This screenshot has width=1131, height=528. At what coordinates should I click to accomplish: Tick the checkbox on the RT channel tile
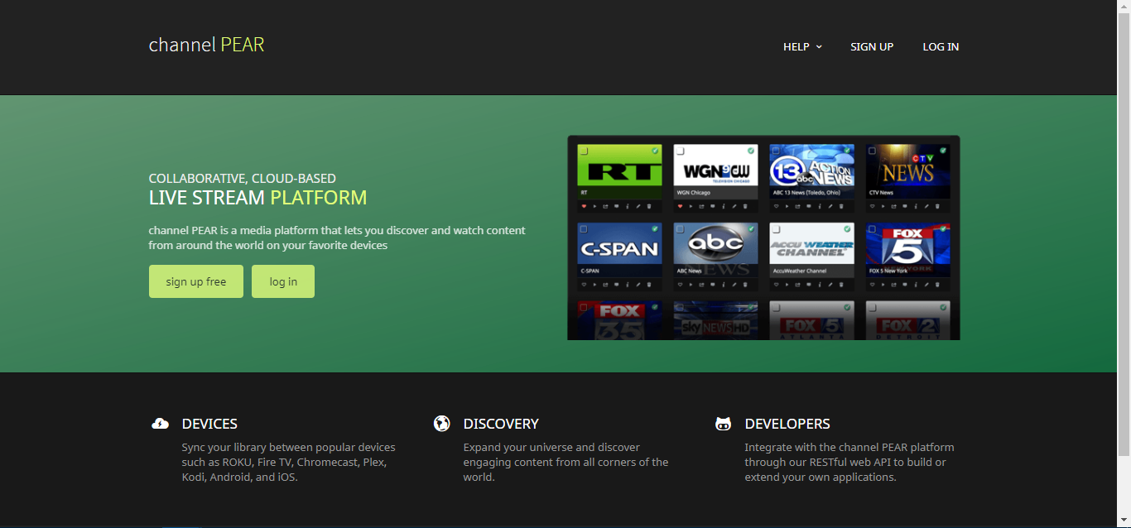(x=585, y=151)
